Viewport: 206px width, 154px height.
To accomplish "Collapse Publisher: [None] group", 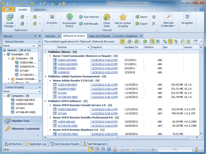I will coord(45,52).
